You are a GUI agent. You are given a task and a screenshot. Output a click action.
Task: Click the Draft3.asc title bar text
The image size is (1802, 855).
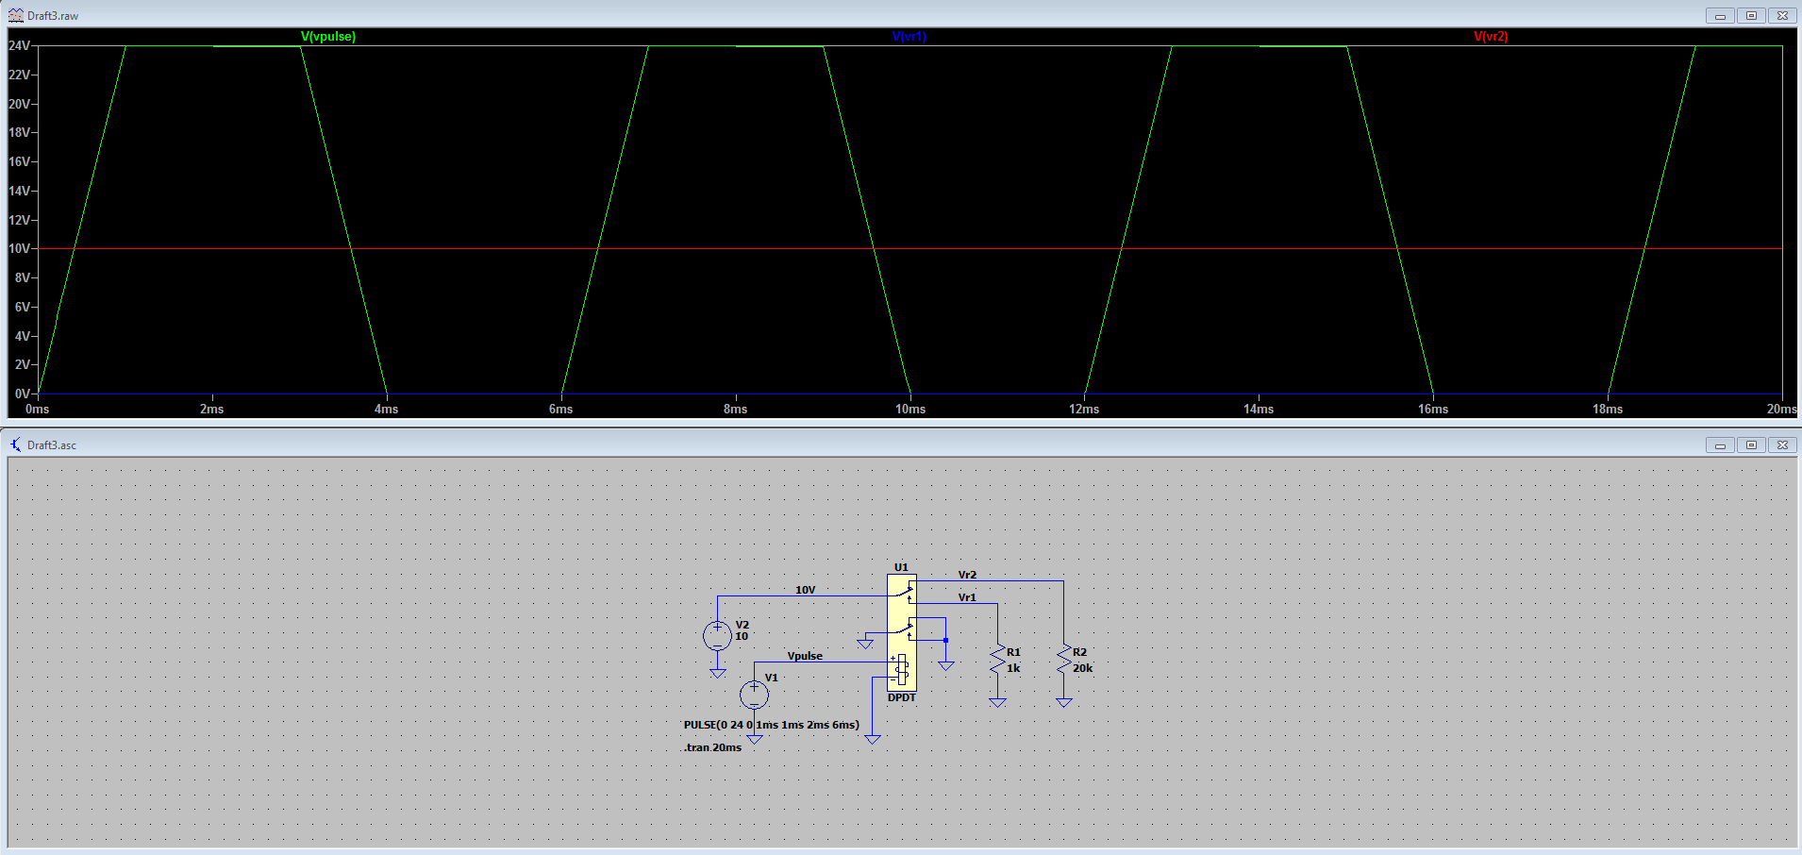(52, 445)
